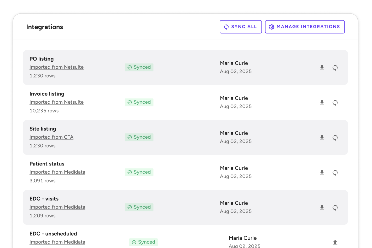Follow Invoice listing's Imported from Netsuite link
This screenshot has width=372, height=248.
point(56,102)
